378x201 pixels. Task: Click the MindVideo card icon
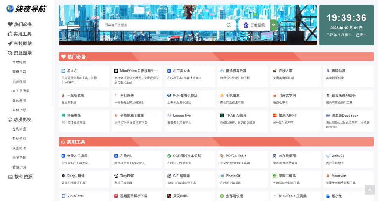(x=116, y=71)
